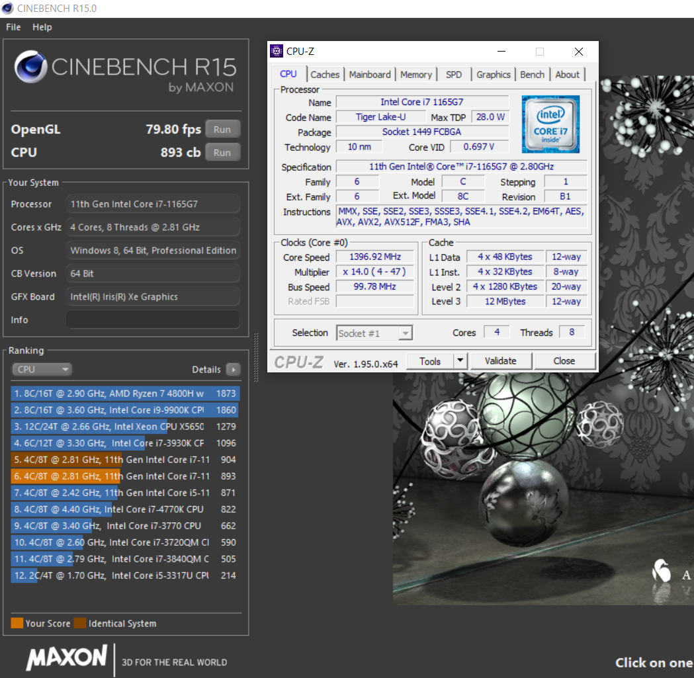
Task: Run the OpenGL benchmark
Action: 223,129
